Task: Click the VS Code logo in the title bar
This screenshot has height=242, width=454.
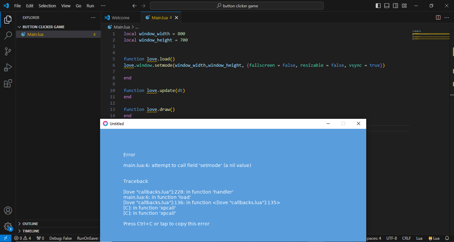Action: click(6, 6)
